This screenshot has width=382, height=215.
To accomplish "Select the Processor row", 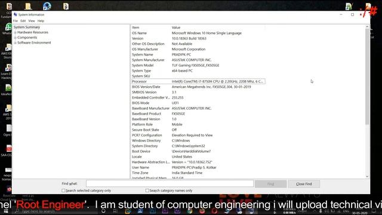I will 198,81.
